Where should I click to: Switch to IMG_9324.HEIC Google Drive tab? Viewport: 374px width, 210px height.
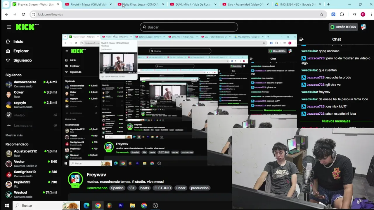tap(297, 4)
